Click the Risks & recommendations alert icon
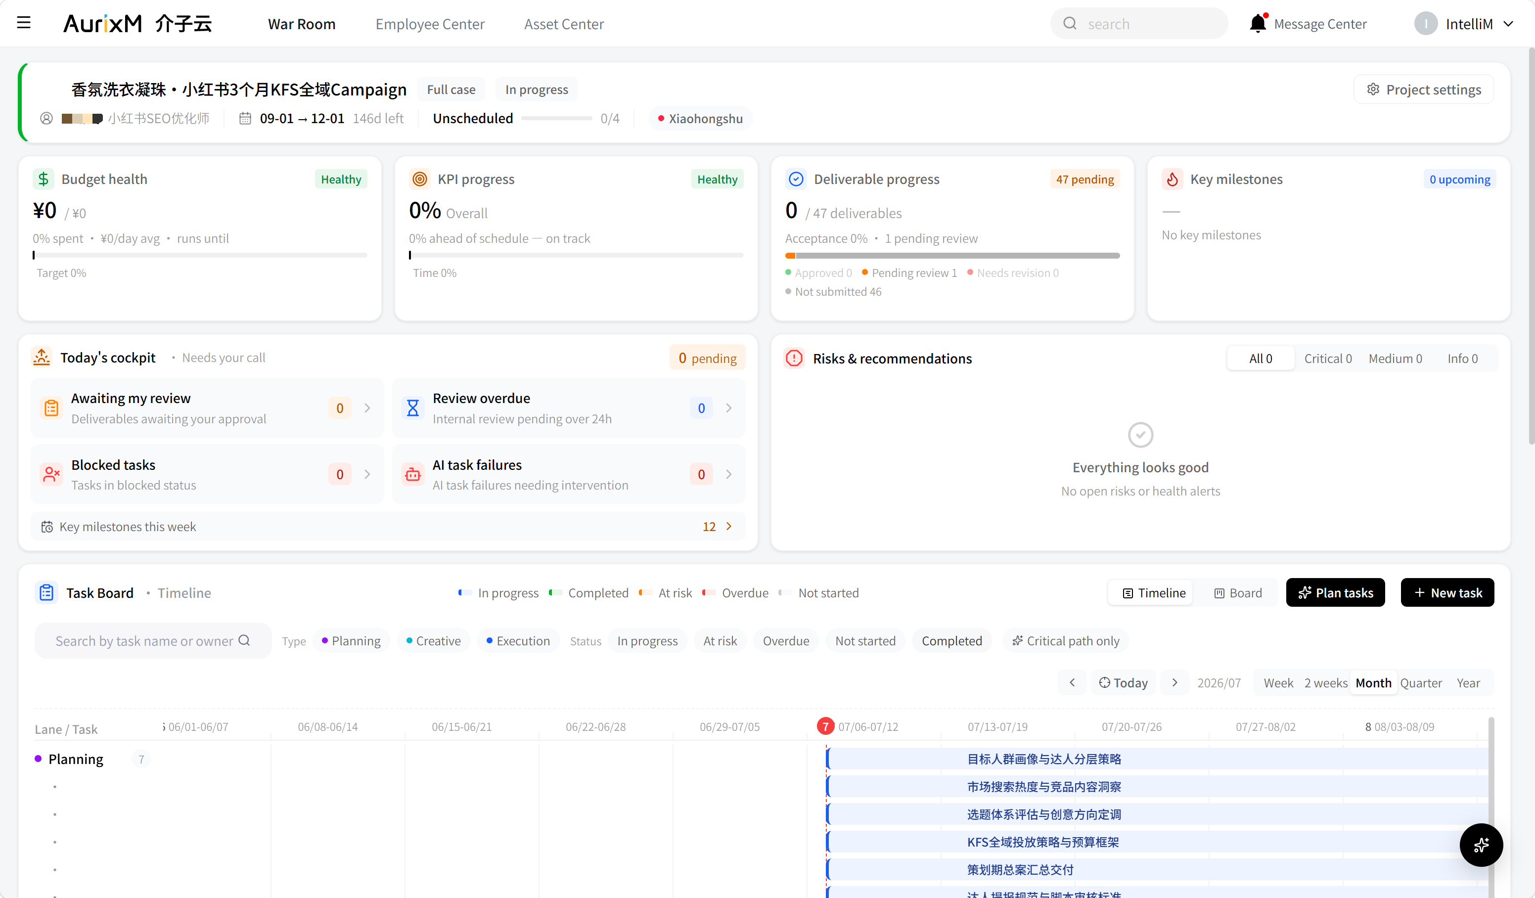Viewport: 1535px width, 898px height. pos(794,358)
